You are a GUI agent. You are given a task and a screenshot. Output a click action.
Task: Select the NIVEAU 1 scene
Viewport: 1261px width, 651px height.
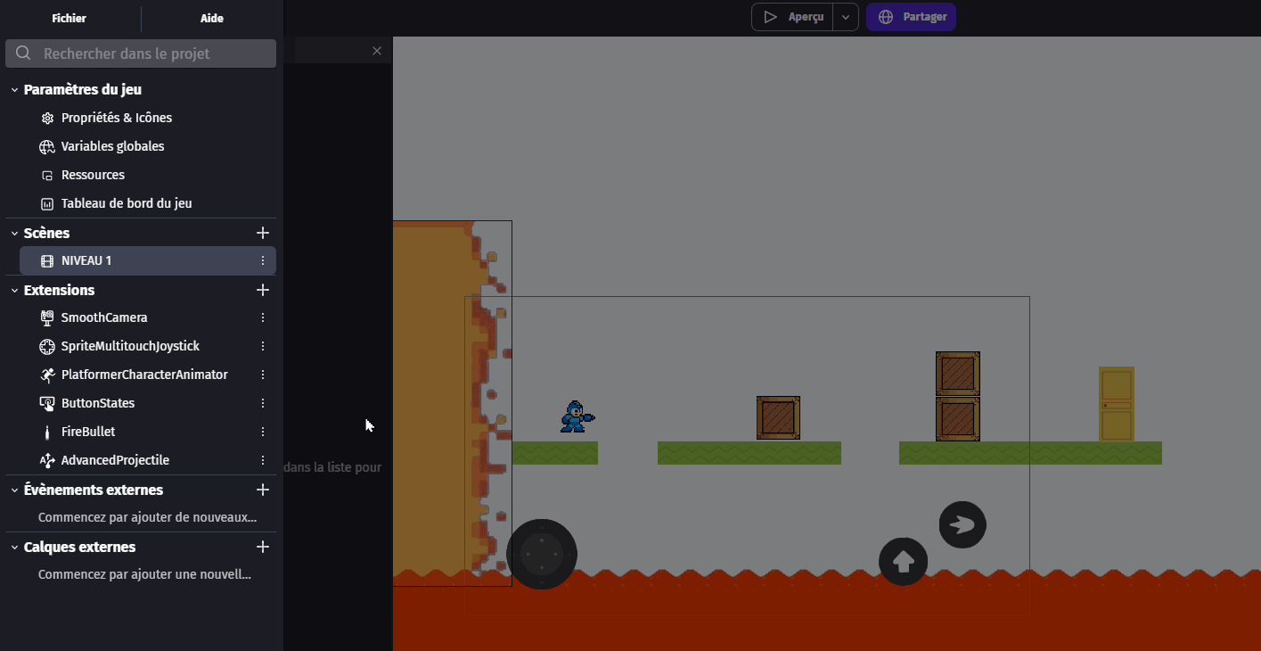(x=148, y=260)
